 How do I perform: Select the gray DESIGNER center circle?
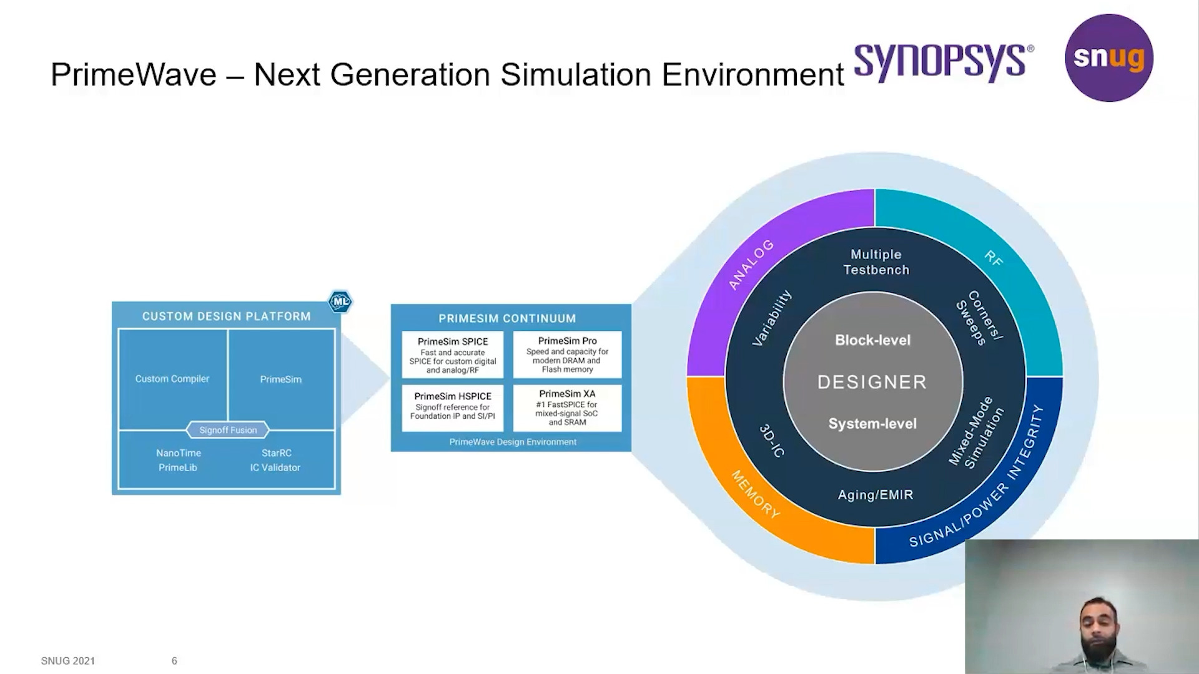tap(873, 381)
